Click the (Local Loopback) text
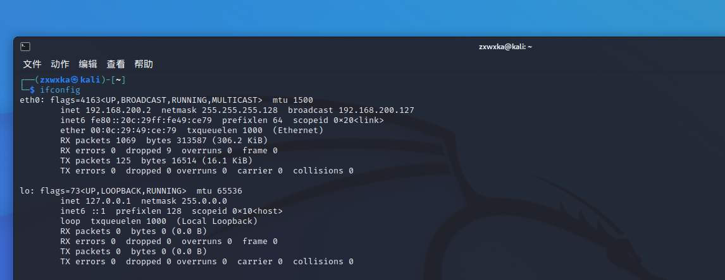 (217, 221)
